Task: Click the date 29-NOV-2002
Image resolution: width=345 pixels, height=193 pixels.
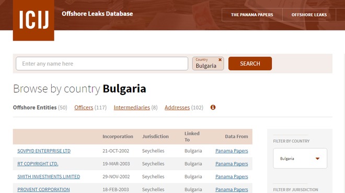Action: (116, 176)
